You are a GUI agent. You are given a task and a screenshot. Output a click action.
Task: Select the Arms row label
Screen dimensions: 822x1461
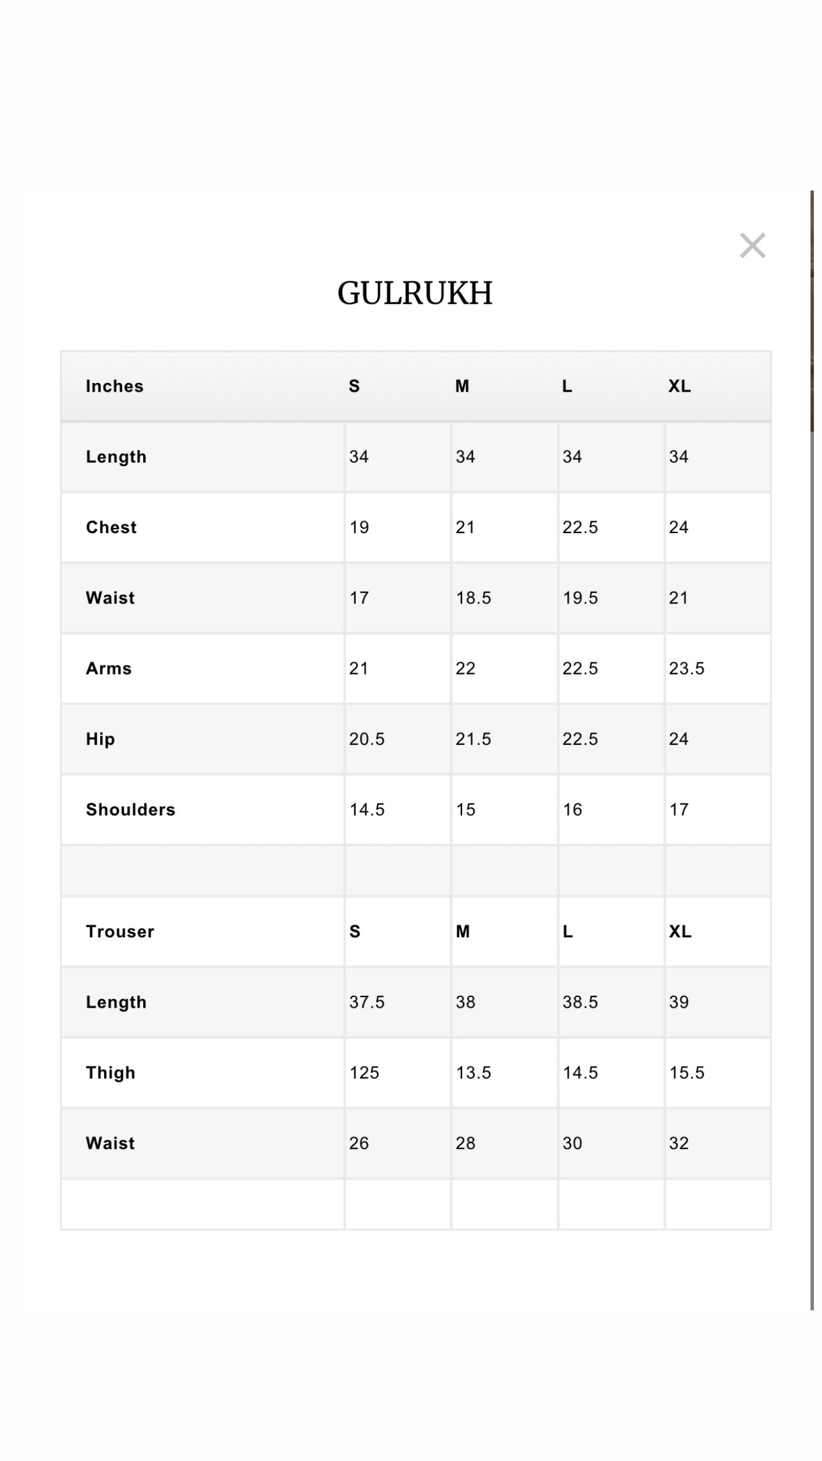[x=109, y=668]
